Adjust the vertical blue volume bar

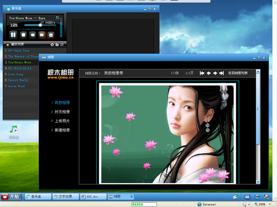coord(61,28)
